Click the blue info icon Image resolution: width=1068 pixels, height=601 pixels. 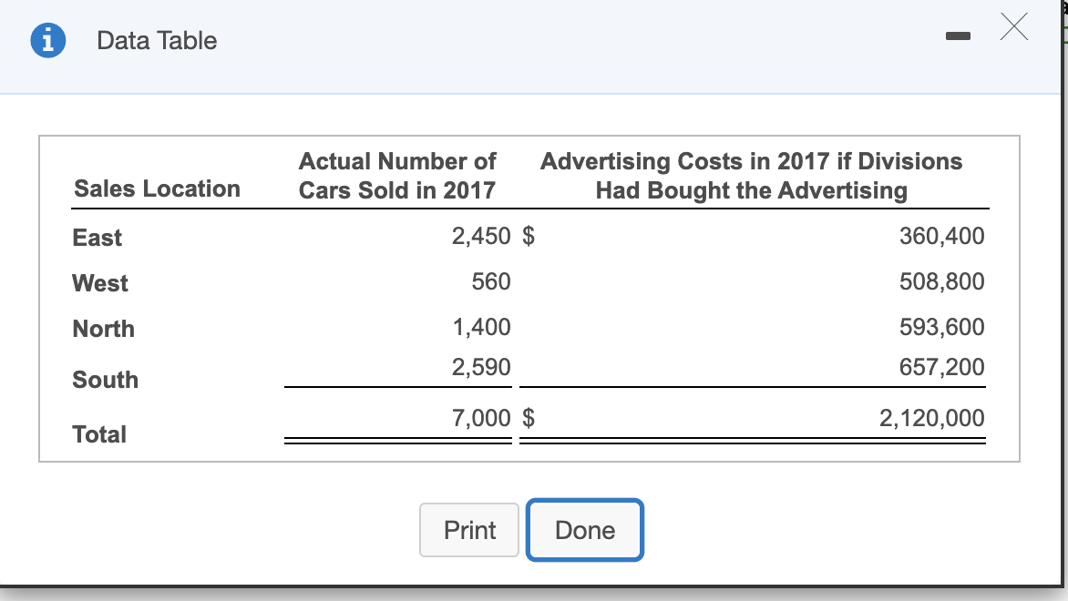click(x=46, y=40)
